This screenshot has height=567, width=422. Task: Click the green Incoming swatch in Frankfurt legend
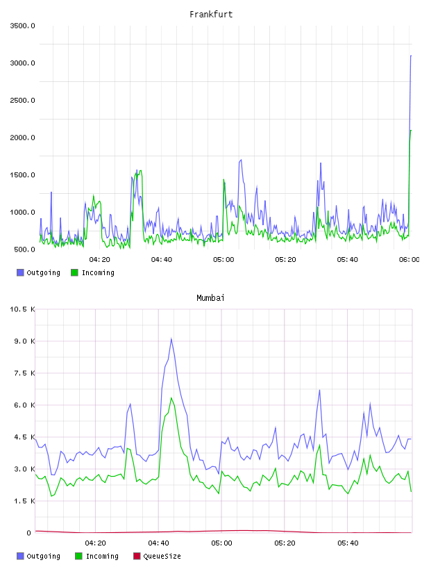(x=74, y=272)
